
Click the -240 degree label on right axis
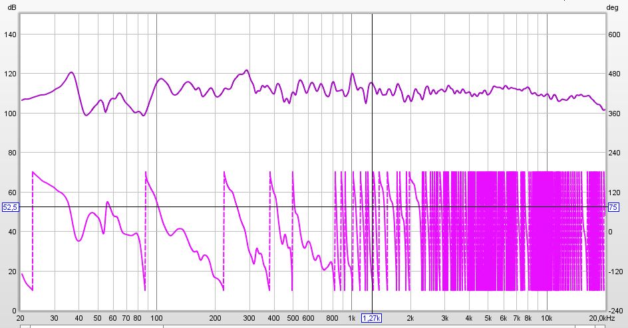click(x=615, y=310)
